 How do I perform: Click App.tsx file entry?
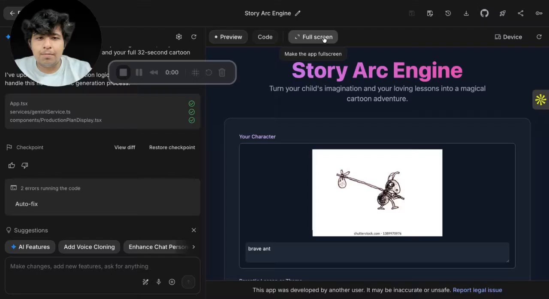19,104
